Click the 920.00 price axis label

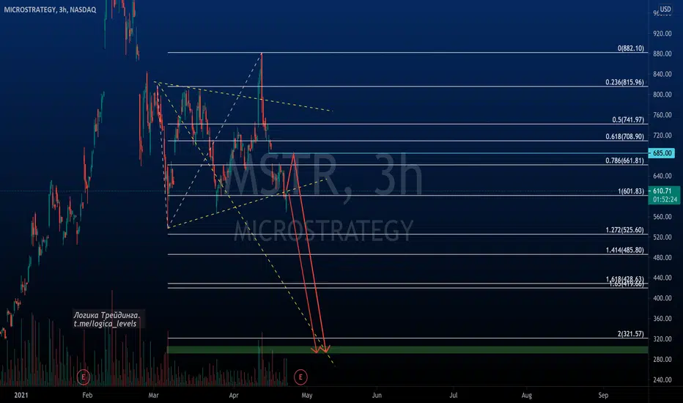662,34
